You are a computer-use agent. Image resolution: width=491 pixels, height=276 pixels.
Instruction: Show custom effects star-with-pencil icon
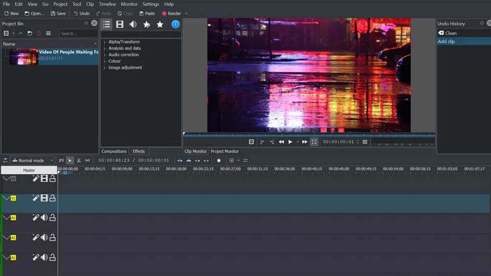coord(147,24)
